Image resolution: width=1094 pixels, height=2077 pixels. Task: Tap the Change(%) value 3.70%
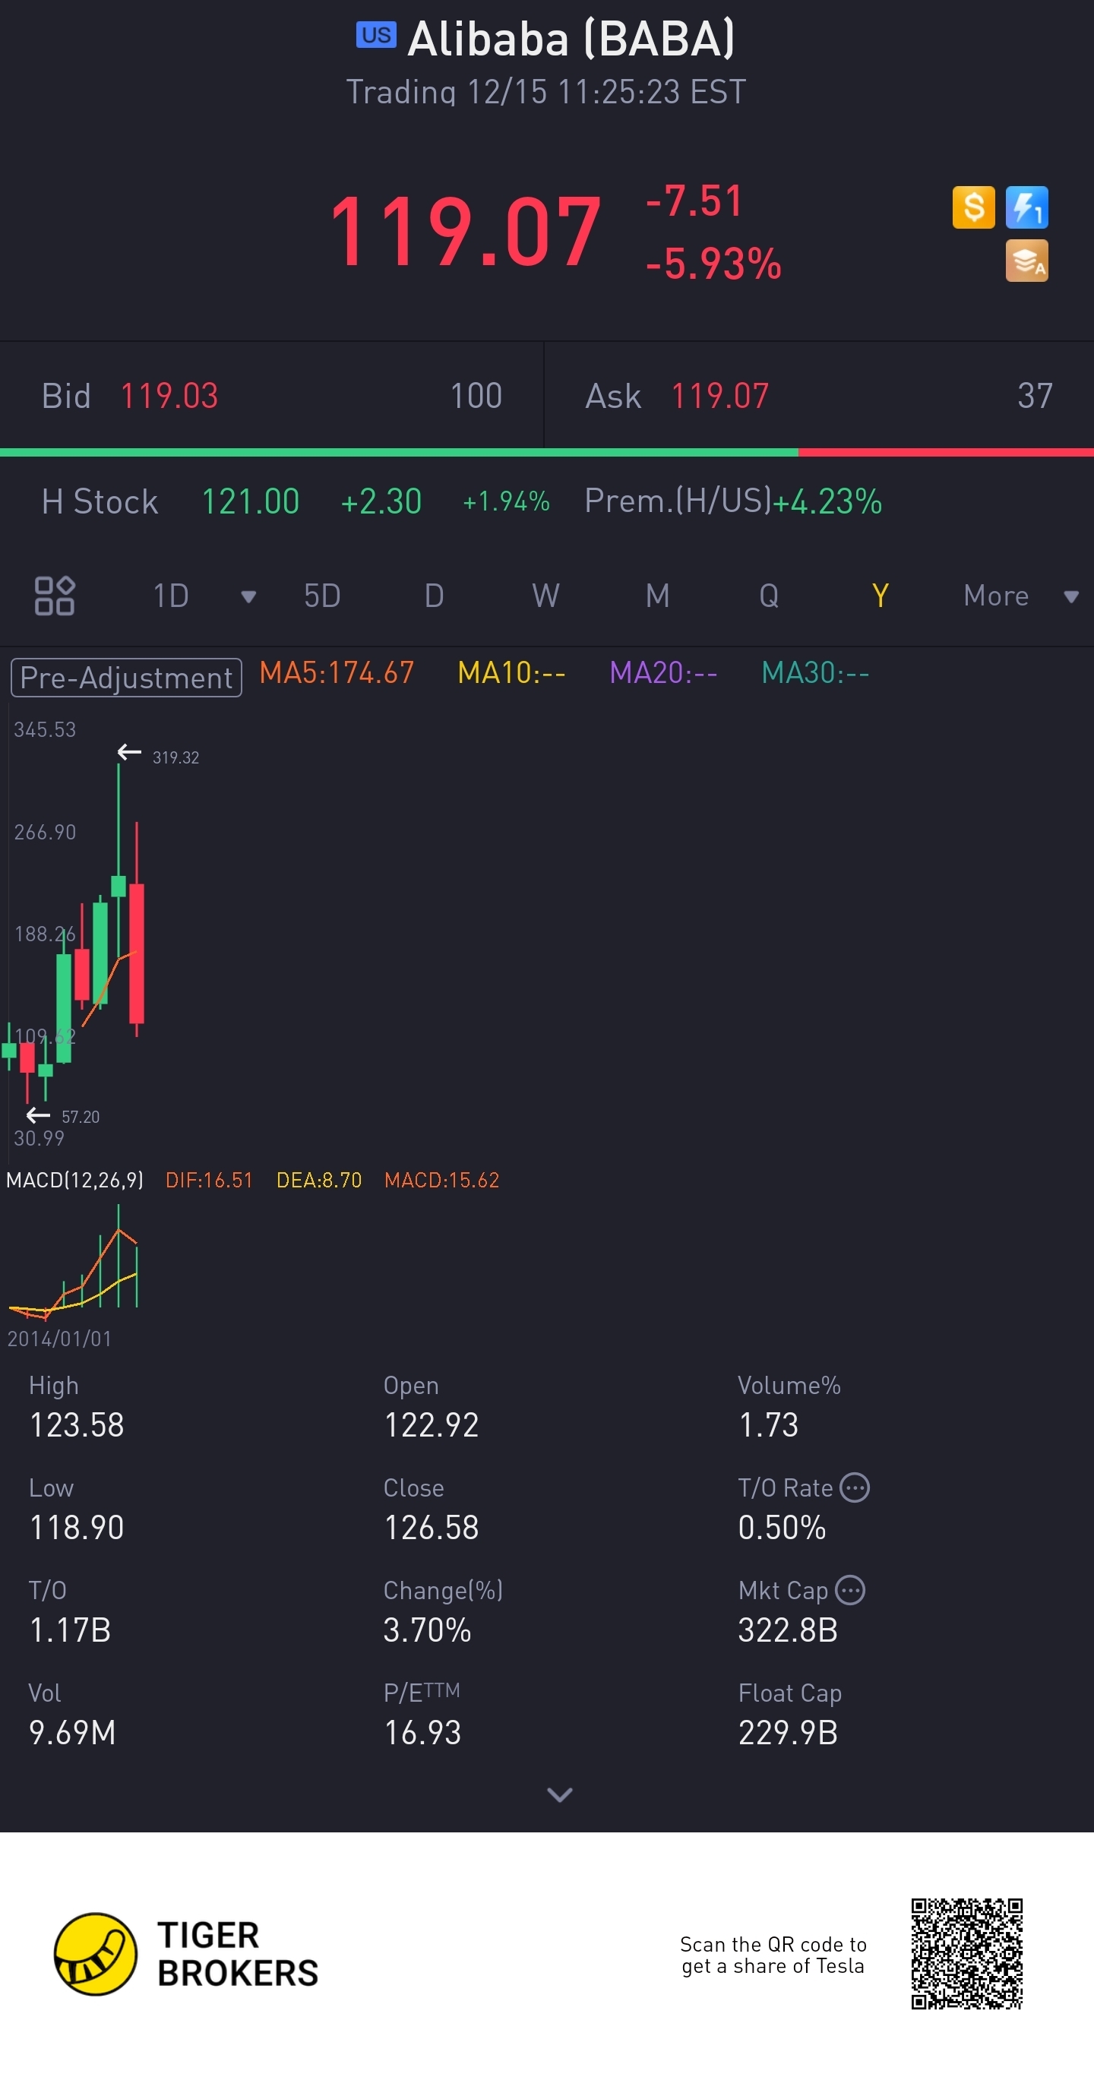coord(427,1630)
